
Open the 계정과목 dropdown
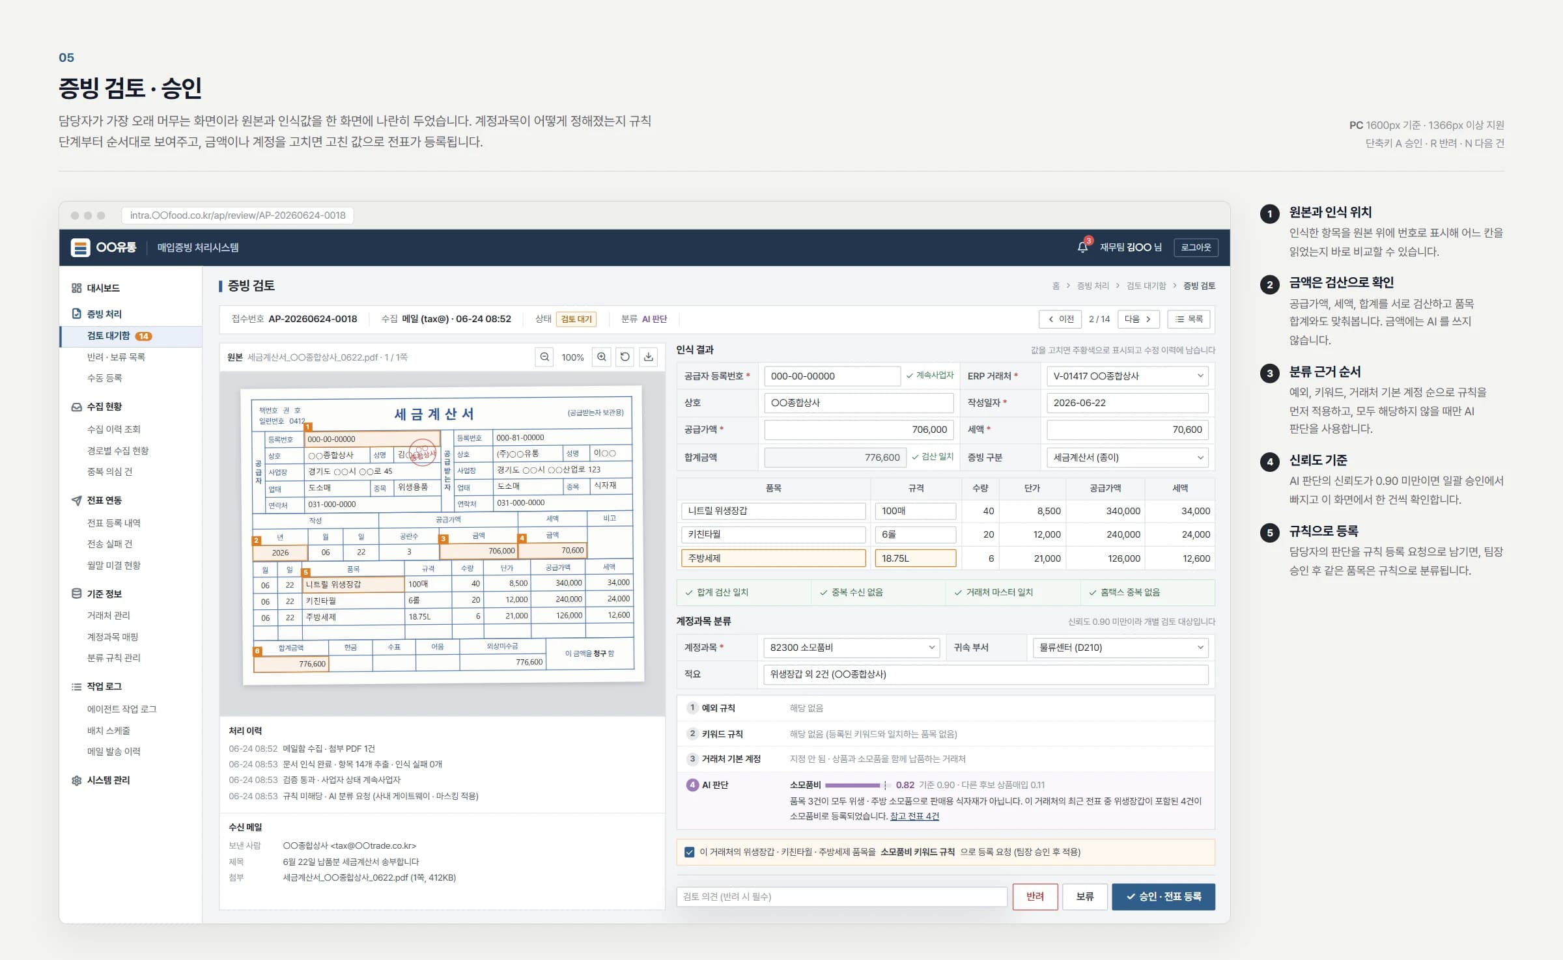pyautogui.click(x=851, y=647)
